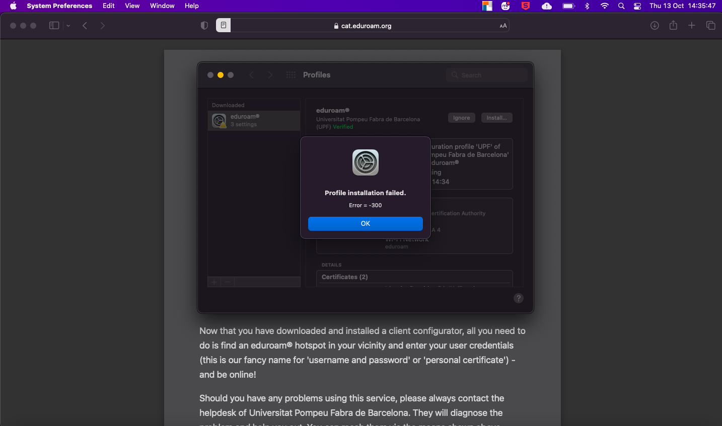Image resolution: width=722 pixels, height=426 pixels.
Task: Show the menu bar date and time
Action: click(683, 6)
